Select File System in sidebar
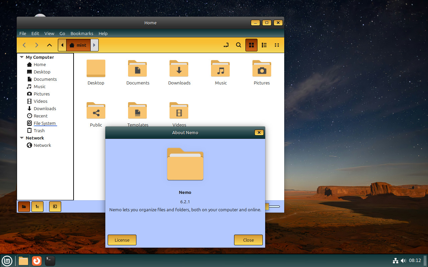The image size is (428, 267). point(45,123)
